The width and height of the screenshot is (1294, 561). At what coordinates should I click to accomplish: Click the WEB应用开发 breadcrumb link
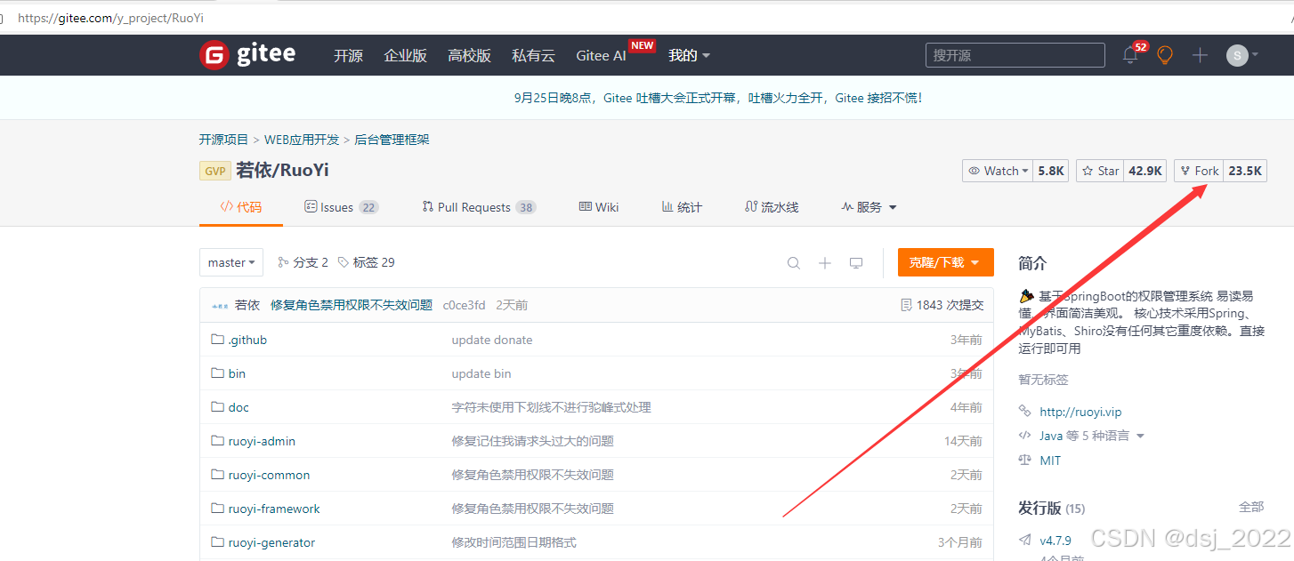pos(302,140)
